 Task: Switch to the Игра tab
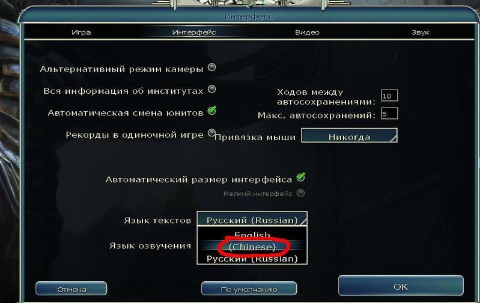click(x=81, y=32)
